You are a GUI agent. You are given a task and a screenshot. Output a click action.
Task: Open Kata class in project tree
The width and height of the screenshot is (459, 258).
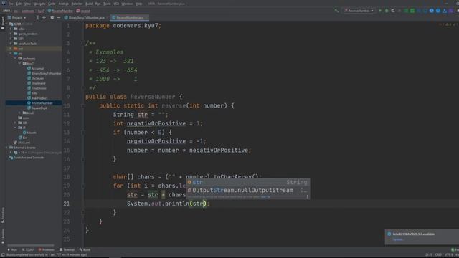(x=32, y=93)
